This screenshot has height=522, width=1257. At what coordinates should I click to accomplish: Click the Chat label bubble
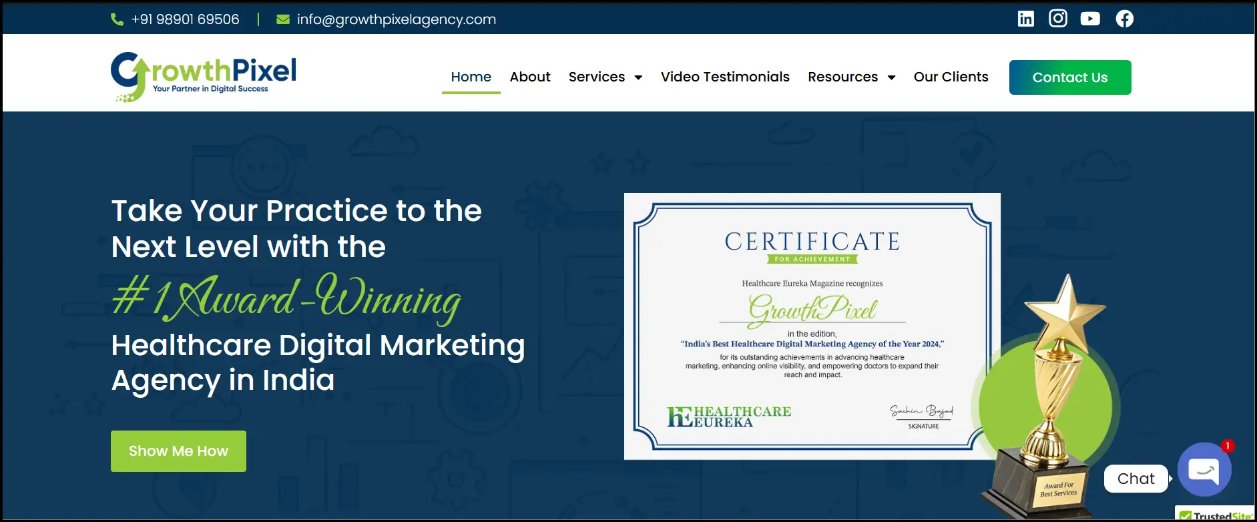[1136, 479]
